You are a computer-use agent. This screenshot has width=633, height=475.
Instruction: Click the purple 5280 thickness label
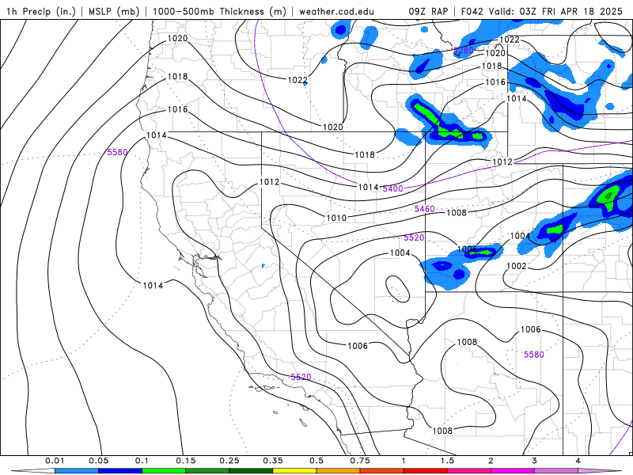coord(464,51)
